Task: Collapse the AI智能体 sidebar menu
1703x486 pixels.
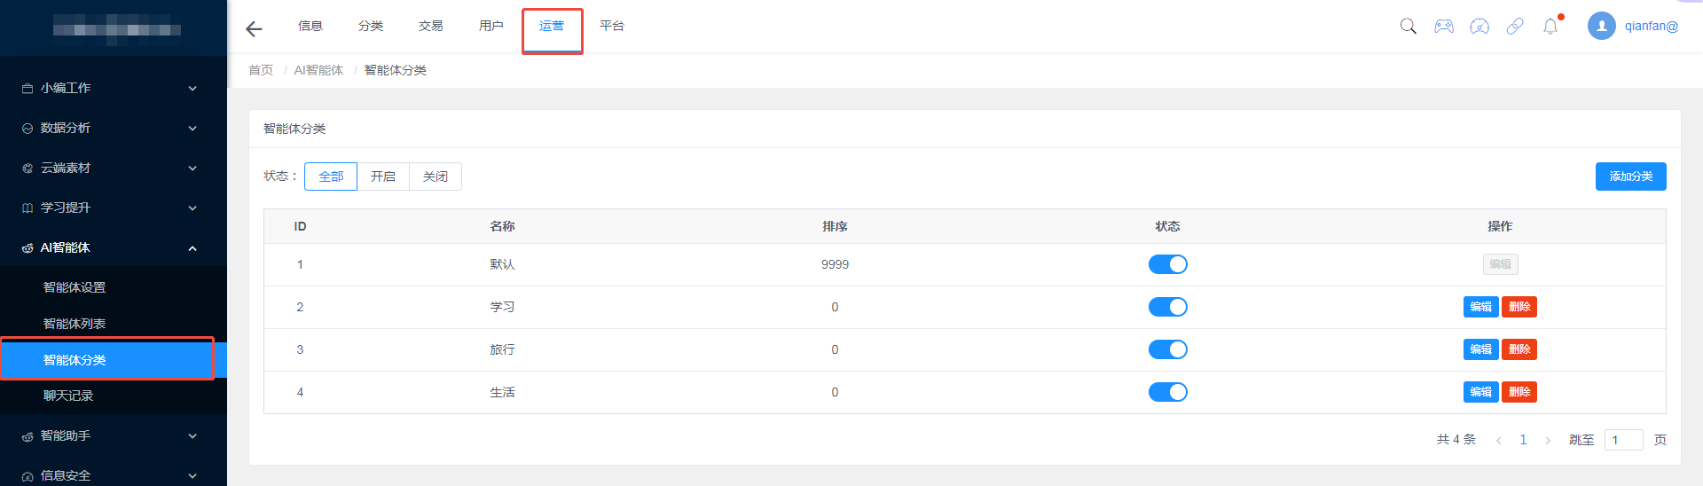Action: (108, 247)
